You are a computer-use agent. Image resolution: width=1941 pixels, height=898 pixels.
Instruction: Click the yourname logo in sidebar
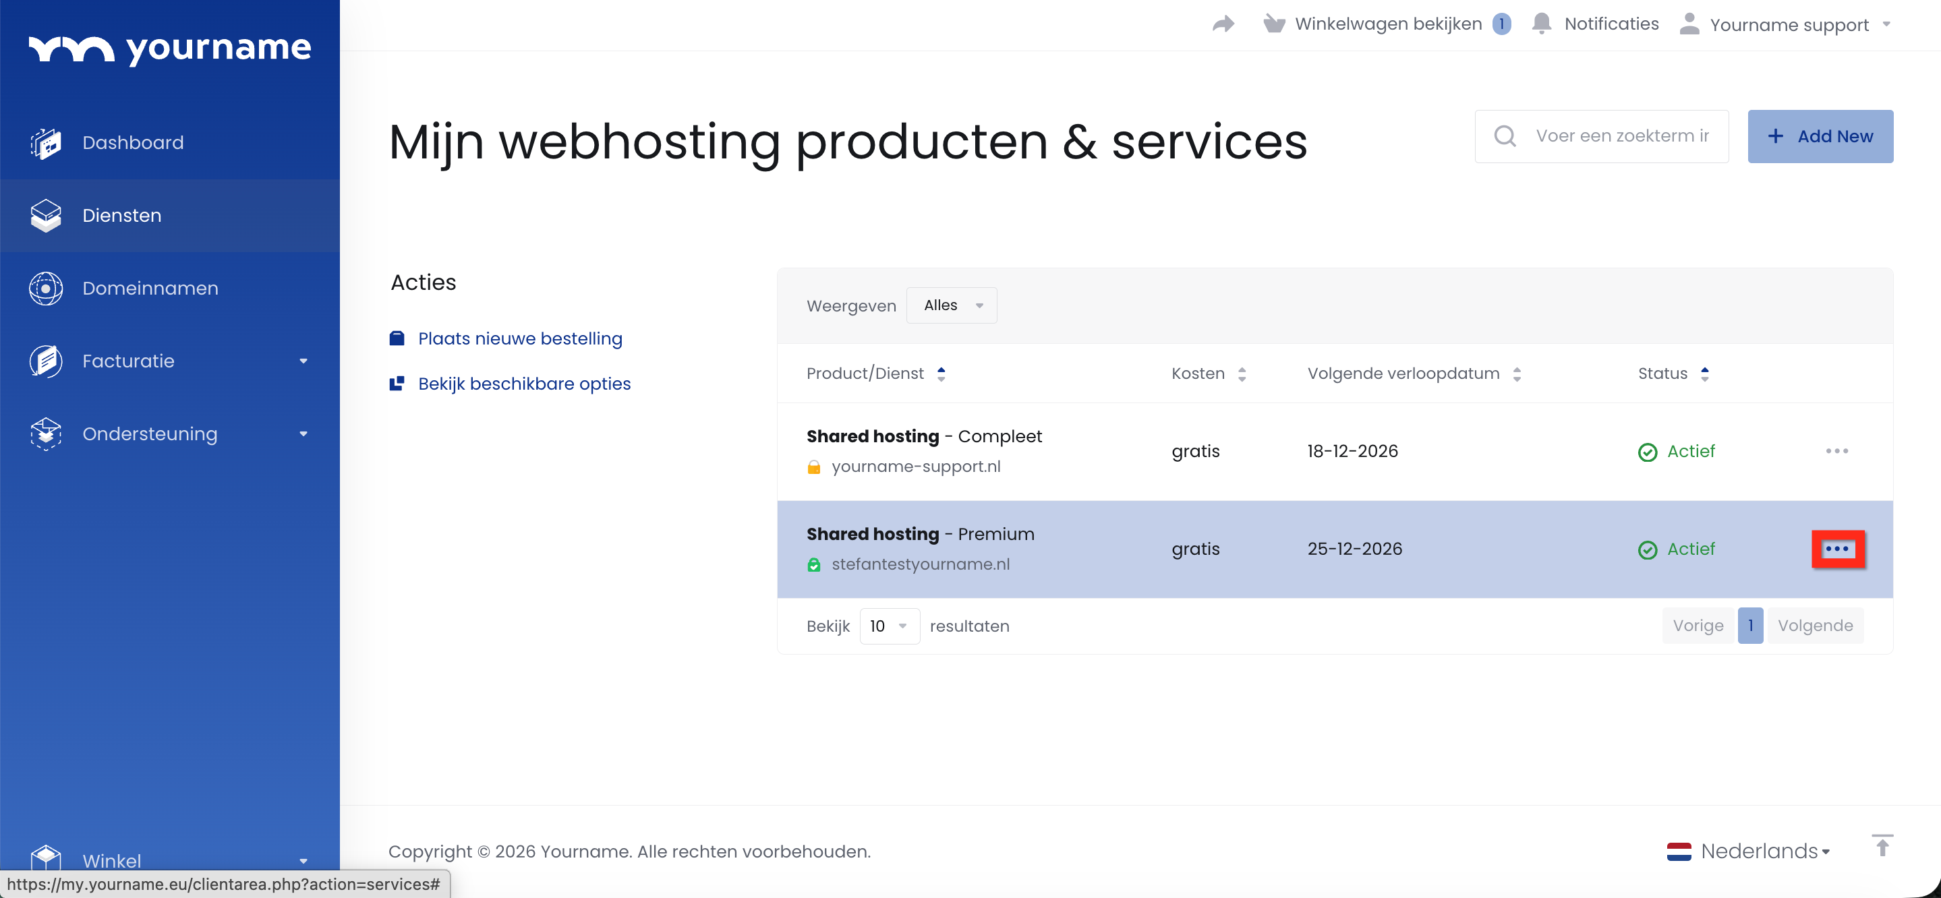click(169, 49)
